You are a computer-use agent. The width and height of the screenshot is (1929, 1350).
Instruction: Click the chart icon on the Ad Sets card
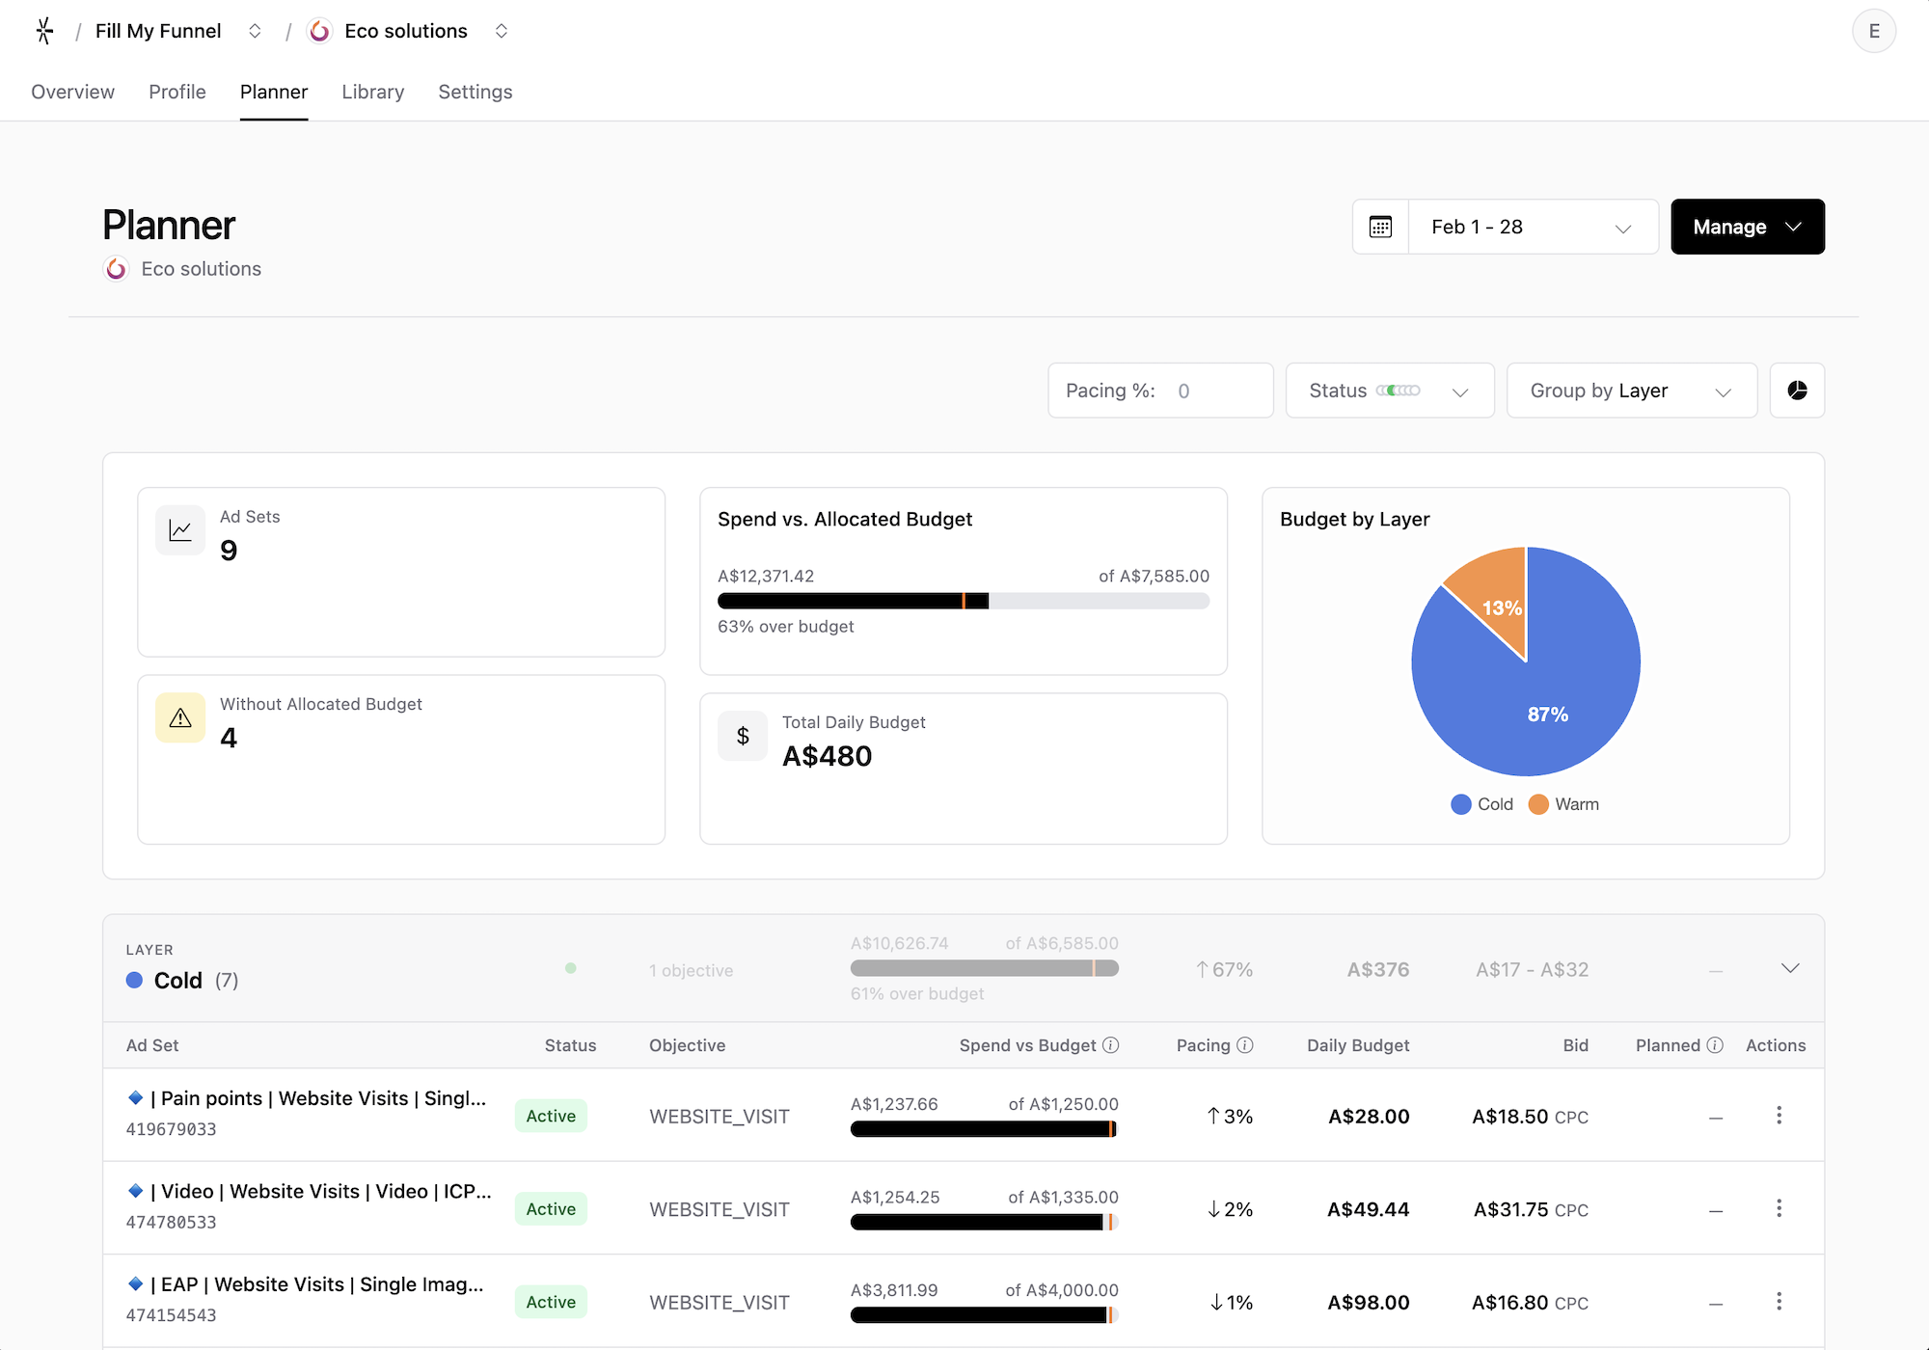180,529
